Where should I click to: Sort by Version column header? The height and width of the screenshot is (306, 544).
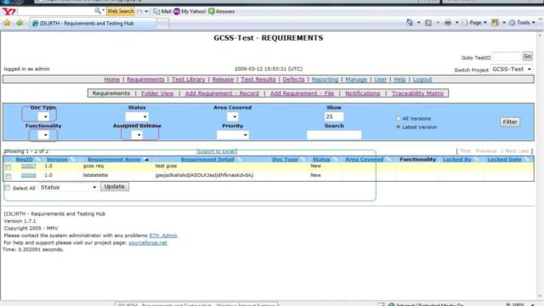pyautogui.click(x=57, y=160)
